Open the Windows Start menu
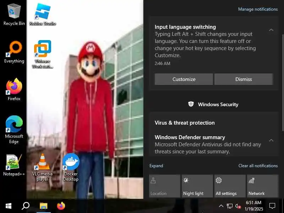284x213 pixels. pyautogui.click(x=9, y=206)
